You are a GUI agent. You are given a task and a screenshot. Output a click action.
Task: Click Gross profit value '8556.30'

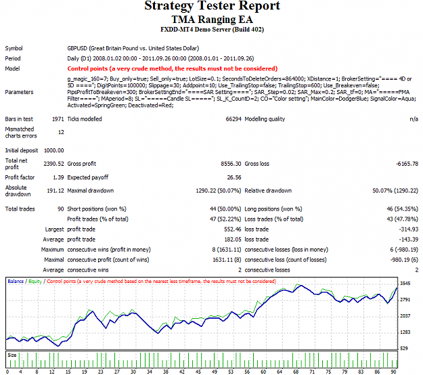(231, 164)
